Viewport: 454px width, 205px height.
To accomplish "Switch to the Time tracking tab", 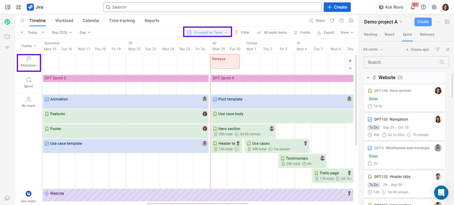I will click(x=122, y=20).
